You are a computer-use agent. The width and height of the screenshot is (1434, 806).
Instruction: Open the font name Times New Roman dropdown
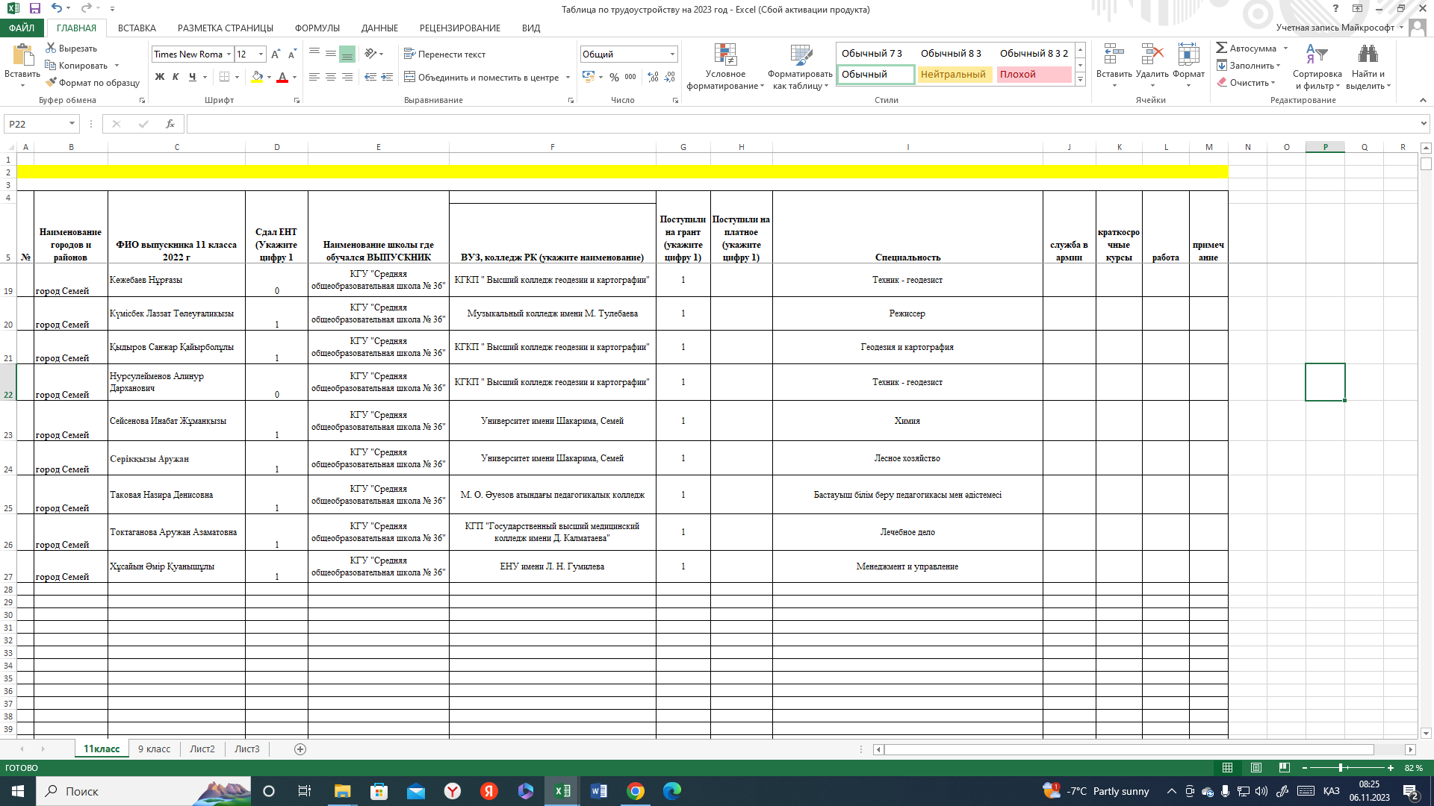point(229,54)
